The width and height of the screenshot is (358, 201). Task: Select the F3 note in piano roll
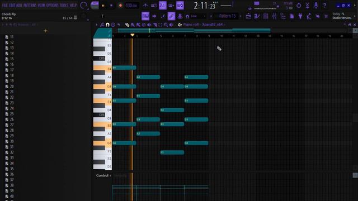click(x=172, y=152)
